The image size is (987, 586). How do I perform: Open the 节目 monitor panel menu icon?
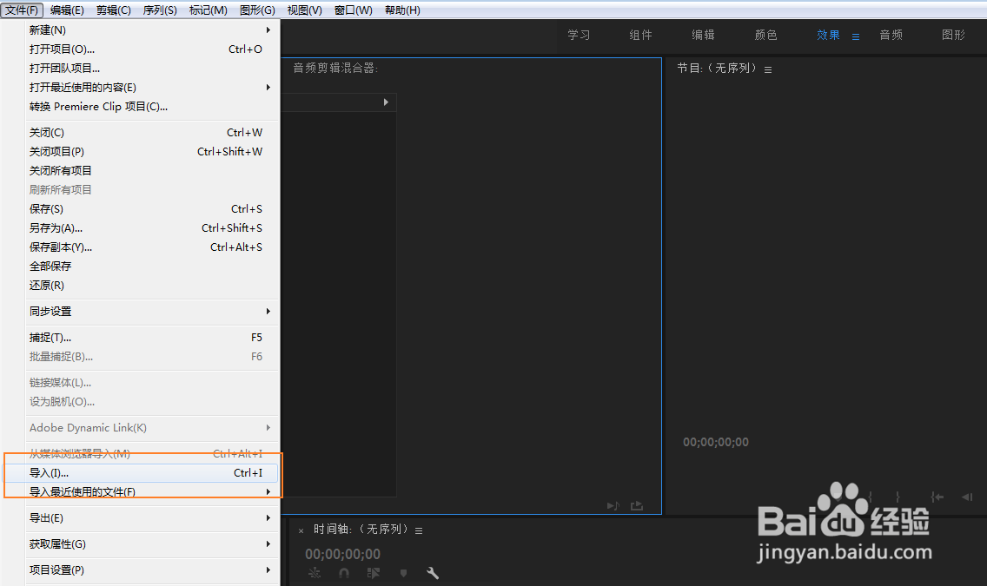click(x=768, y=69)
